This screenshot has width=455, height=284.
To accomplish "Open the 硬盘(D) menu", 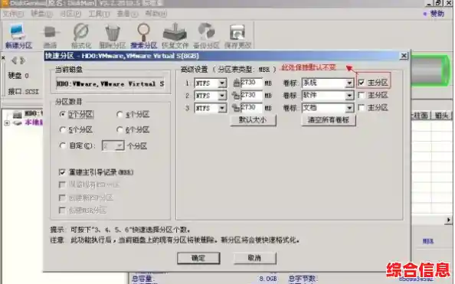I will 42,14.
